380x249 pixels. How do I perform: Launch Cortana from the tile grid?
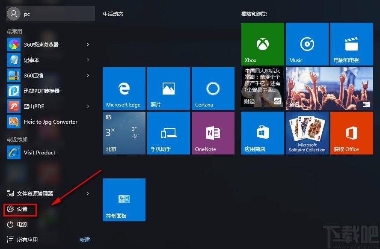pyautogui.click(x=213, y=88)
